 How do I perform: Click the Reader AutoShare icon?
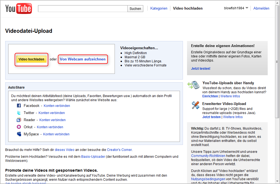(x=19, y=120)
